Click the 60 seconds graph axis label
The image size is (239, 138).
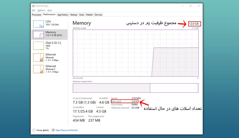pyautogui.click(x=78, y=78)
